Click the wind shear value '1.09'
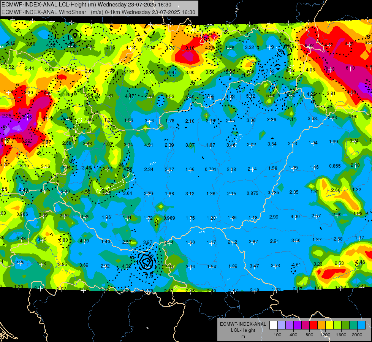 [293, 168]
